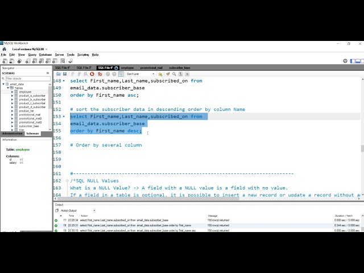Beautify the SQL script with star icon

pos(160,74)
